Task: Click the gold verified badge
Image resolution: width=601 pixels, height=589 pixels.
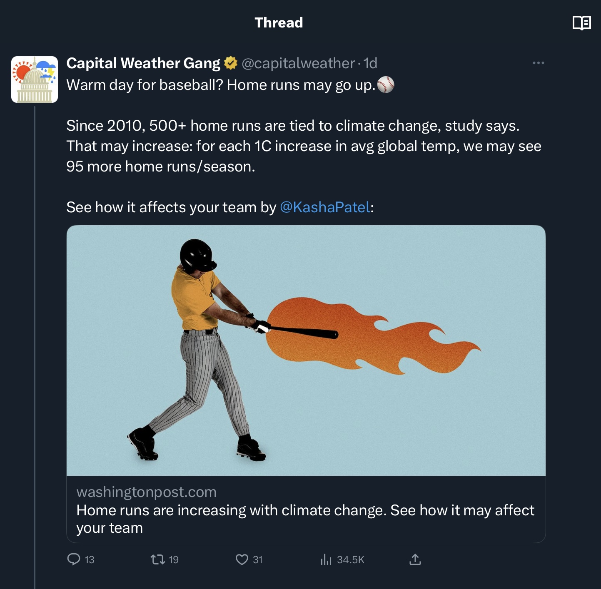Action: (230, 63)
